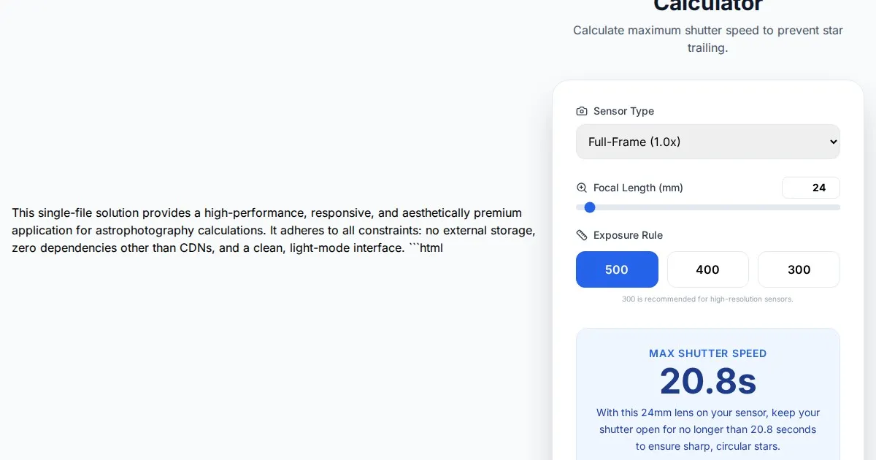Click the focal length slider handle

[x=590, y=207]
